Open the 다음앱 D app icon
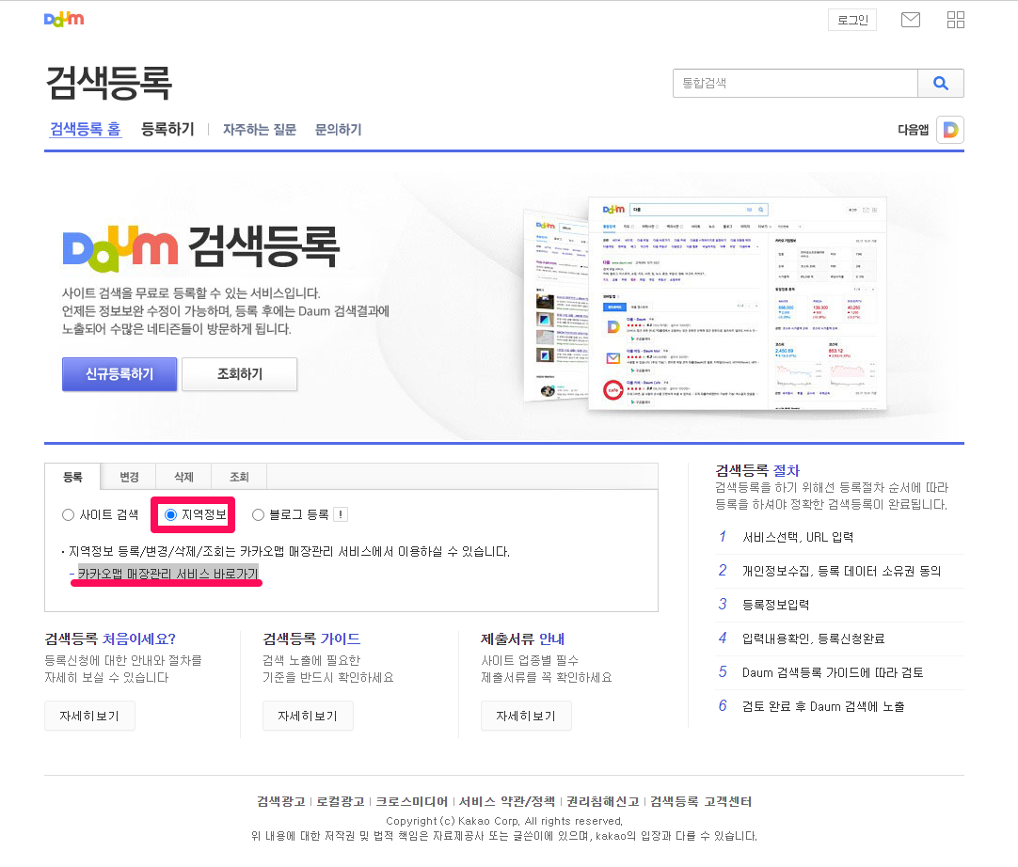 pos(949,130)
